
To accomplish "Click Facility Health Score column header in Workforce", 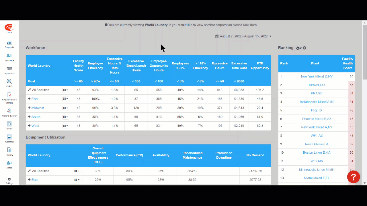I will [x=78, y=66].
